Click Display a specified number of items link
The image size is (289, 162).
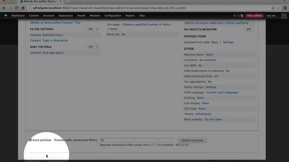tap(146, 24)
